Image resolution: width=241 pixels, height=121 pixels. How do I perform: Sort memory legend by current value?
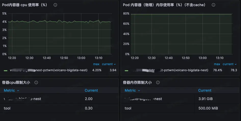pos(230,64)
